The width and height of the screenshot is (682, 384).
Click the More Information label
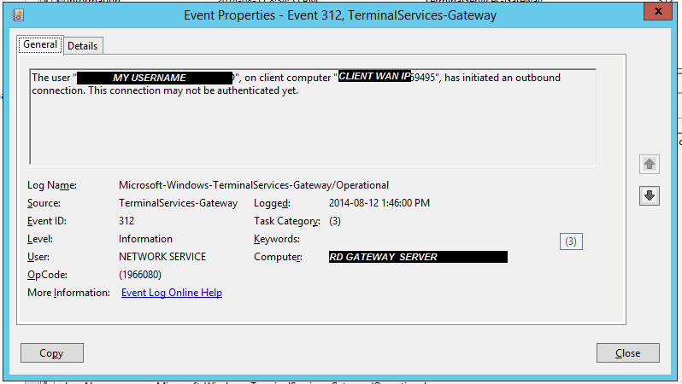pos(68,293)
